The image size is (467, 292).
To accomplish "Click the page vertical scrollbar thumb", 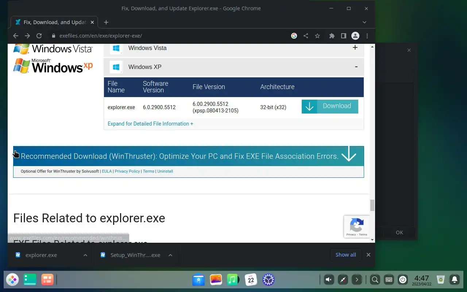I will (x=372, y=205).
